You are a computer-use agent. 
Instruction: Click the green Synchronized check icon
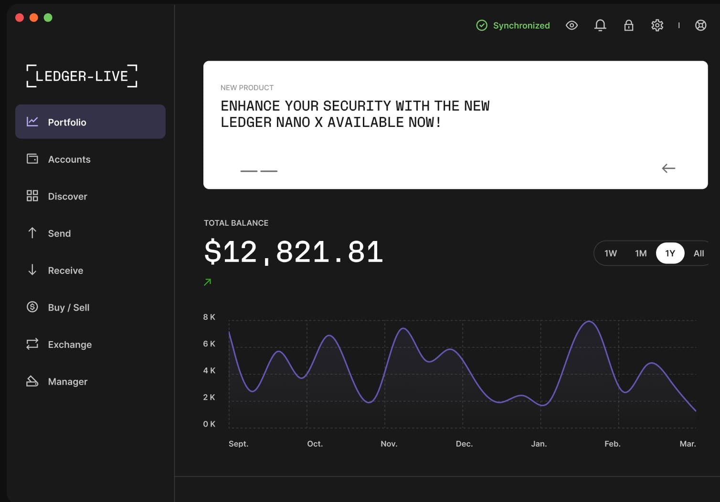(x=482, y=25)
